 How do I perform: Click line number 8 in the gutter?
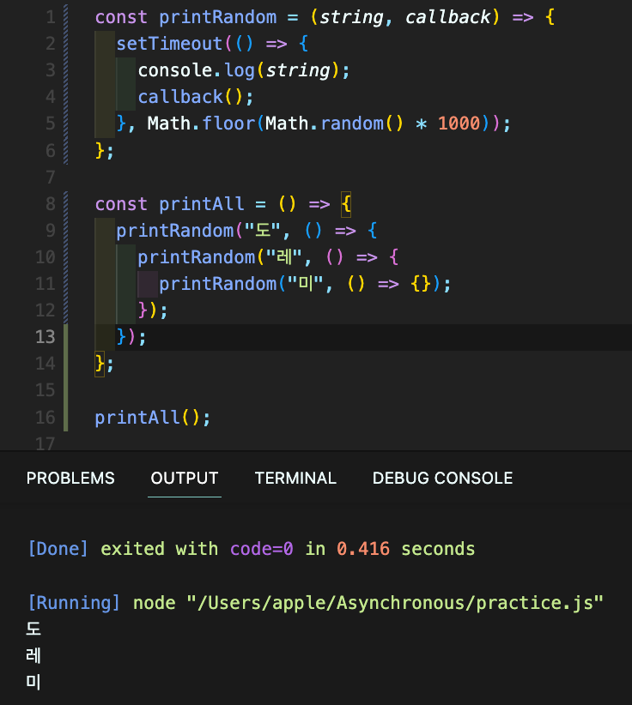click(51, 204)
